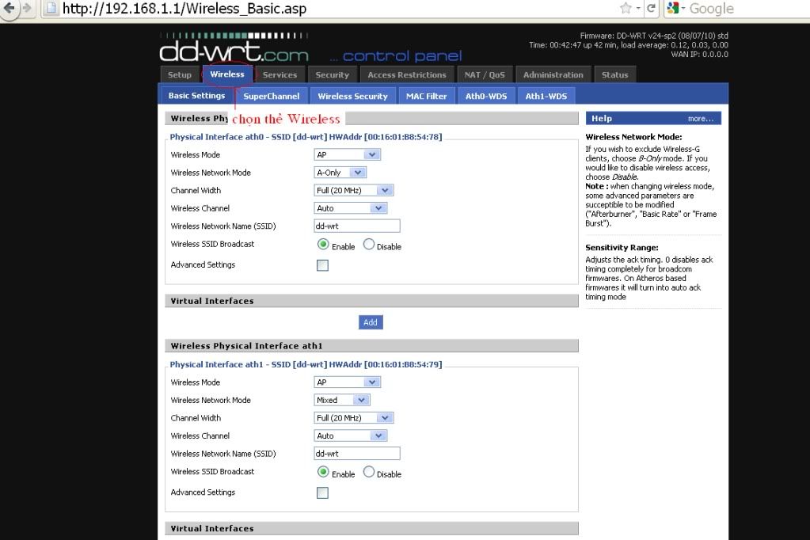Click the Google search engine icon
This screenshot has width=810, height=540.
(673, 8)
